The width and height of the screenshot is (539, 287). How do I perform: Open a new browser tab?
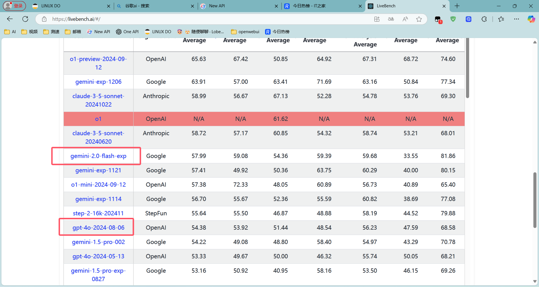[x=457, y=6]
